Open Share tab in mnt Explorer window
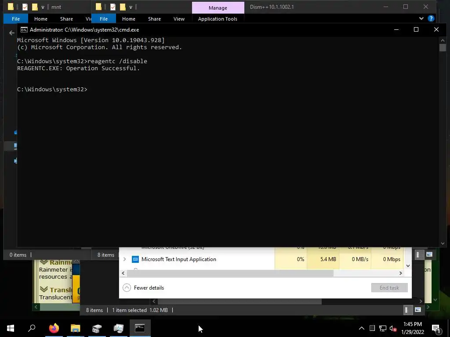 (67, 19)
